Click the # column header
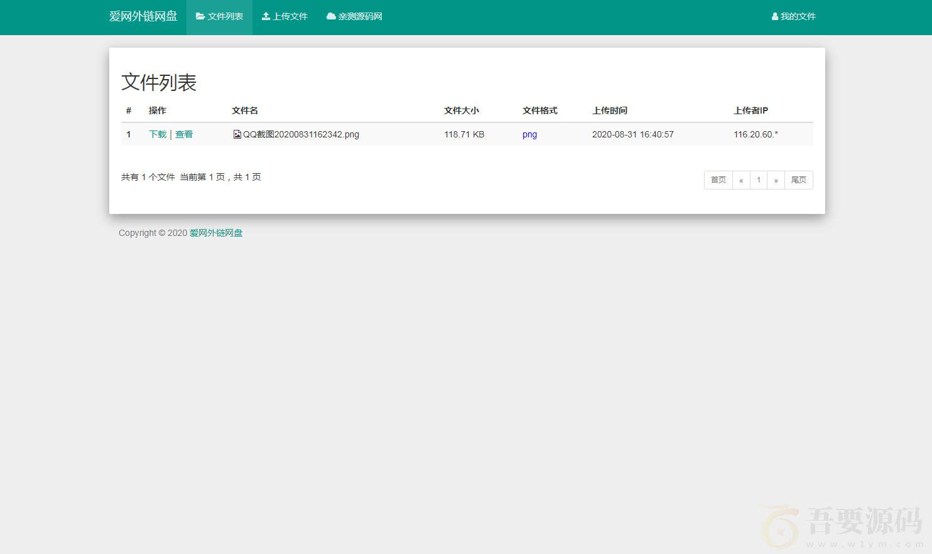Screen dimensions: 932x554 [x=129, y=110]
